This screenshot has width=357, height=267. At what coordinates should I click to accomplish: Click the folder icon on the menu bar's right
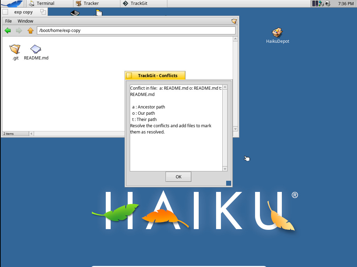[x=234, y=21]
